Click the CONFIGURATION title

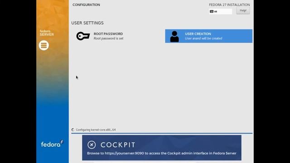pyautogui.click(x=86, y=5)
